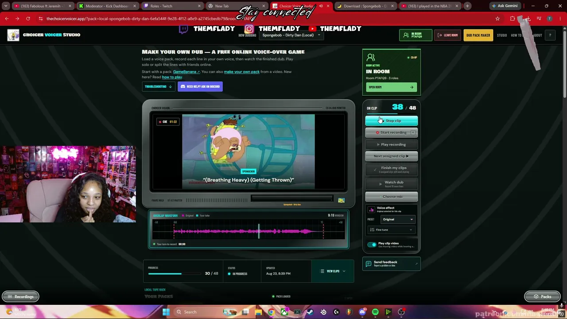Screen dimensions: 567x319
Task: Open the 'how to play' link
Action: click(x=172, y=77)
